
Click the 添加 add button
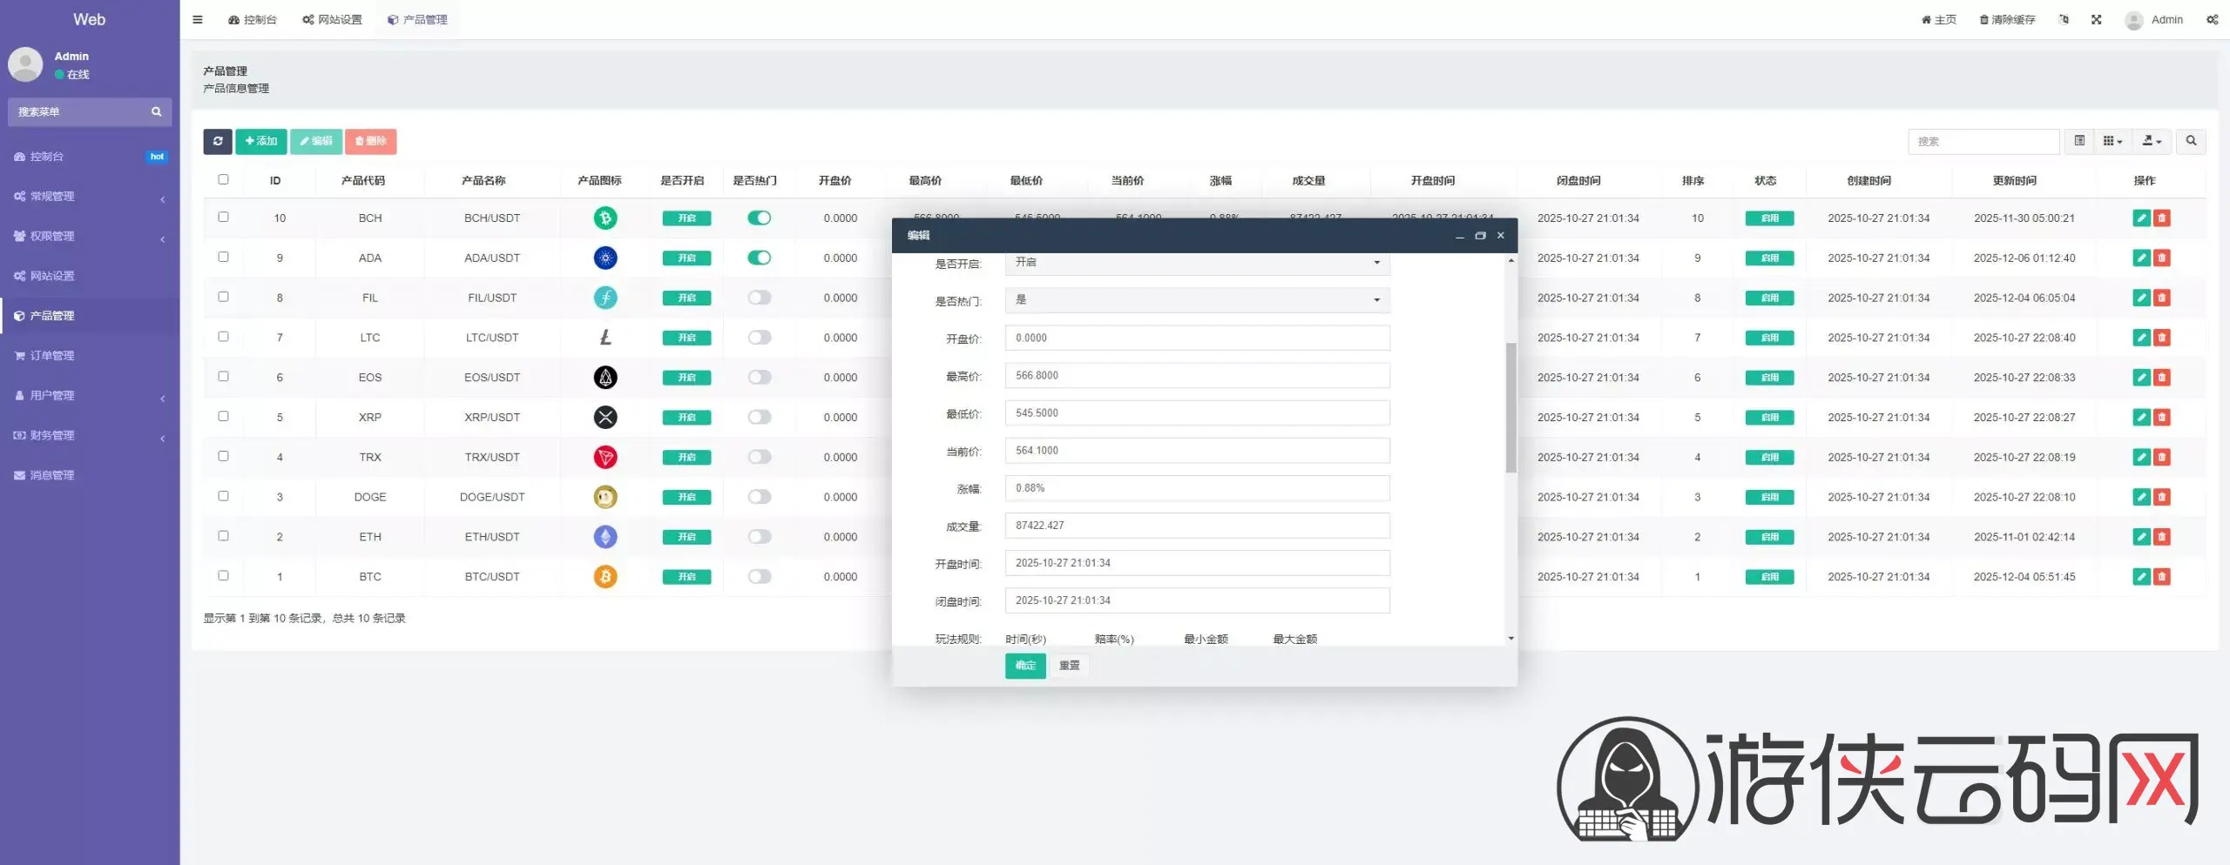(x=260, y=141)
